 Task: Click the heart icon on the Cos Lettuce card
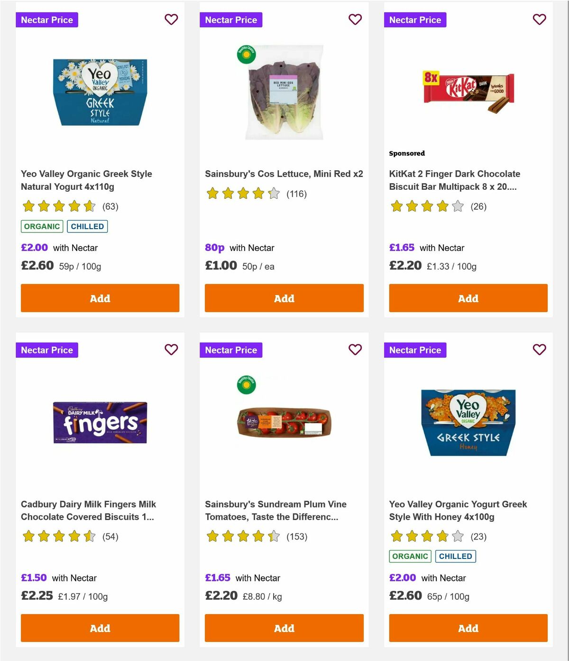click(x=355, y=19)
